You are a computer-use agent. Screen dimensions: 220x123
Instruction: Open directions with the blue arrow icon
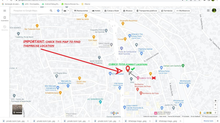[58, 11]
